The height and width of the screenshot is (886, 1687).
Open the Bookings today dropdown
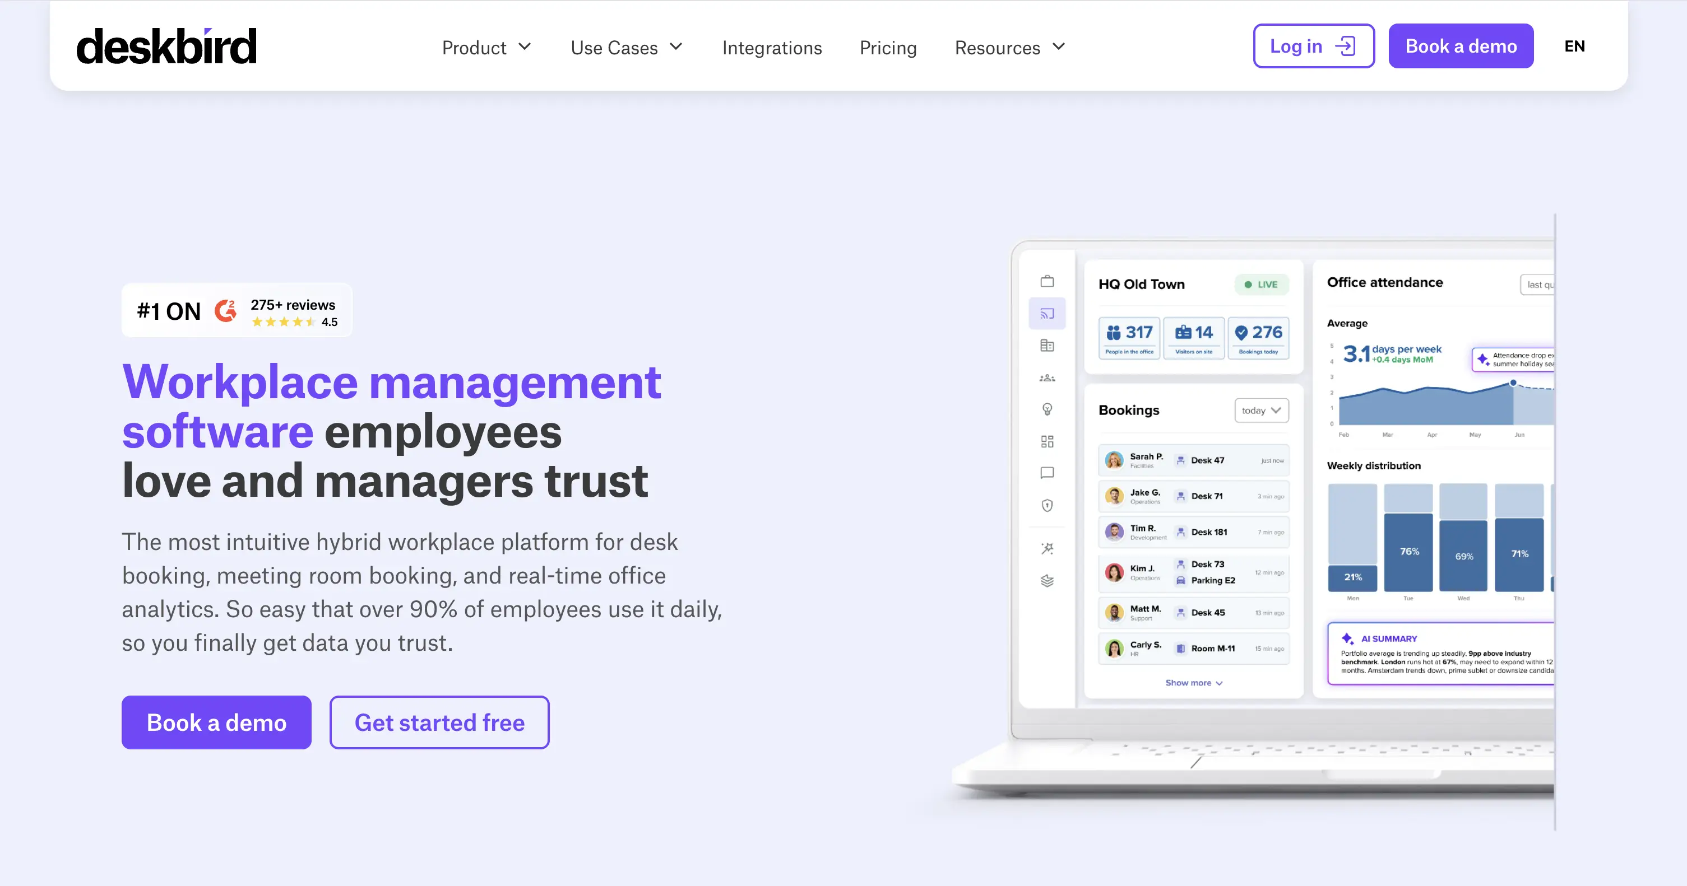pyautogui.click(x=1261, y=411)
